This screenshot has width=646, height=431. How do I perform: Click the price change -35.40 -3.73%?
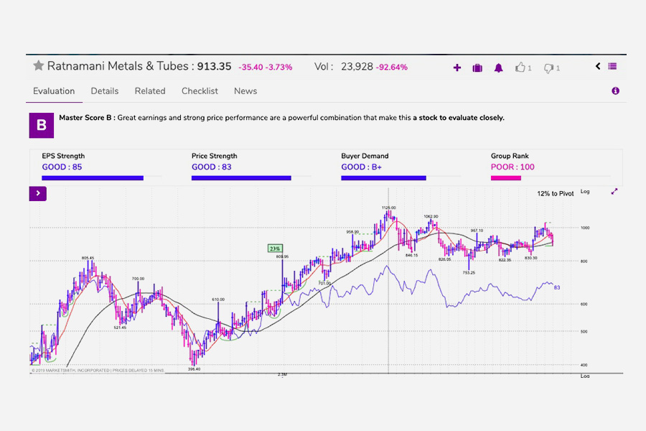[x=266, y=68]
